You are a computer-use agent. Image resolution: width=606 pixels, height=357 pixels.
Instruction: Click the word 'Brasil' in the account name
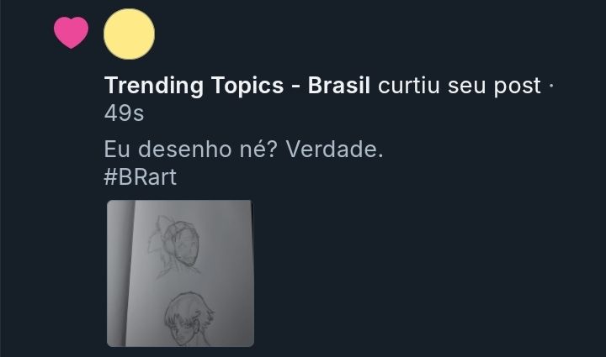point(339,85)
